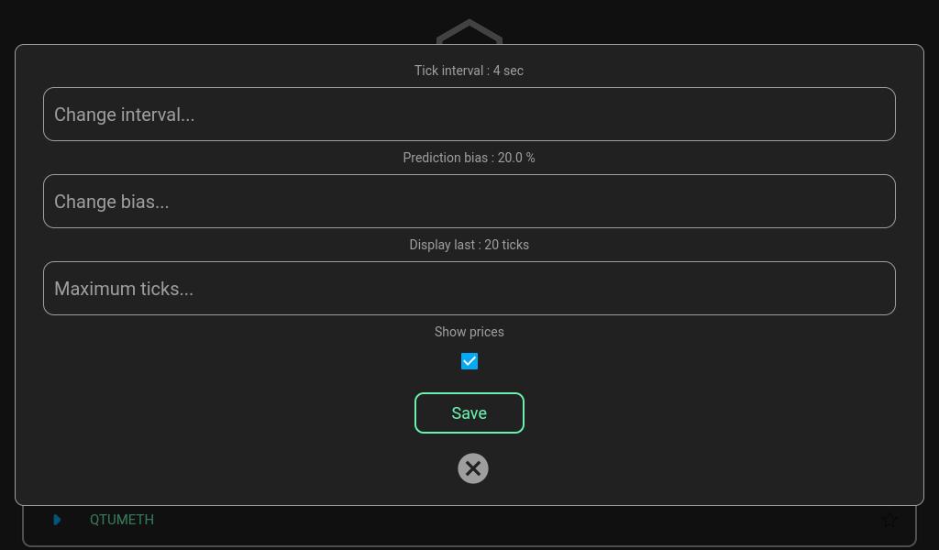
Task: Select the QTUMETH pair label
Action: point(122,520)
